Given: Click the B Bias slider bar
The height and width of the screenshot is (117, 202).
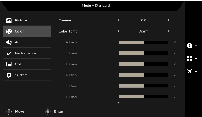Looking at the screenshot, I should click(x=143, y=97).
